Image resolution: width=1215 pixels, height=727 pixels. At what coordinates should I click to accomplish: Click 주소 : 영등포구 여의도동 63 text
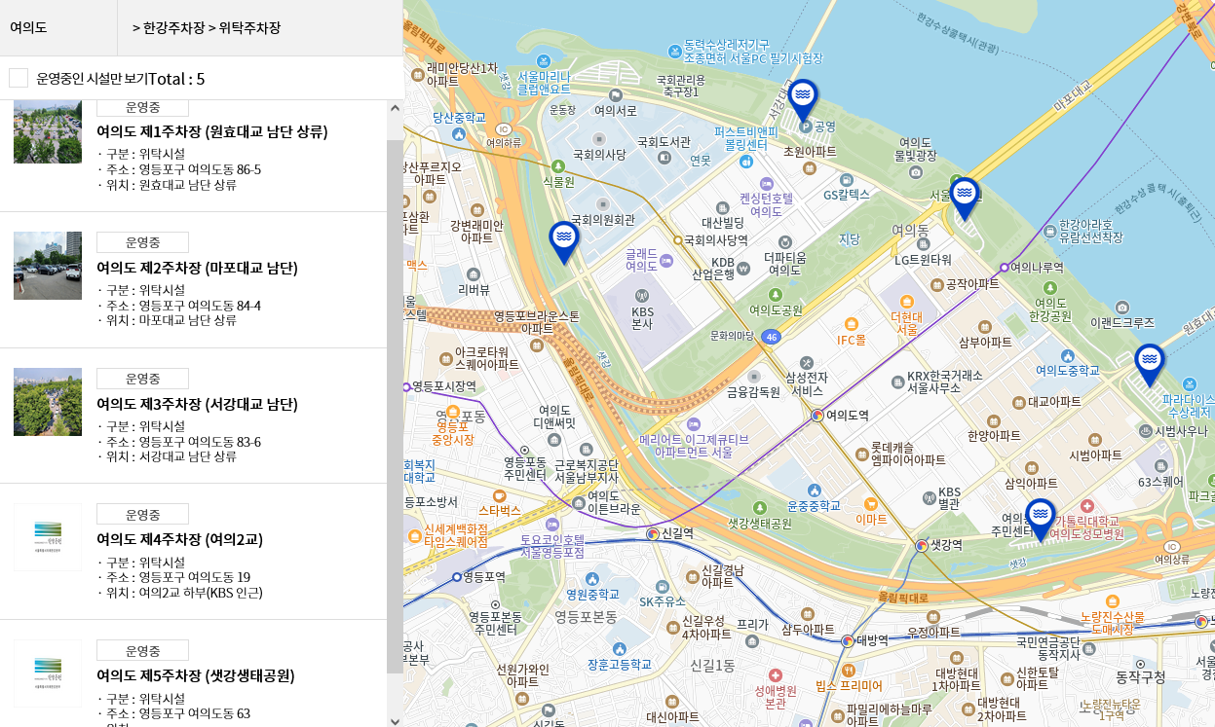[178, 713]
